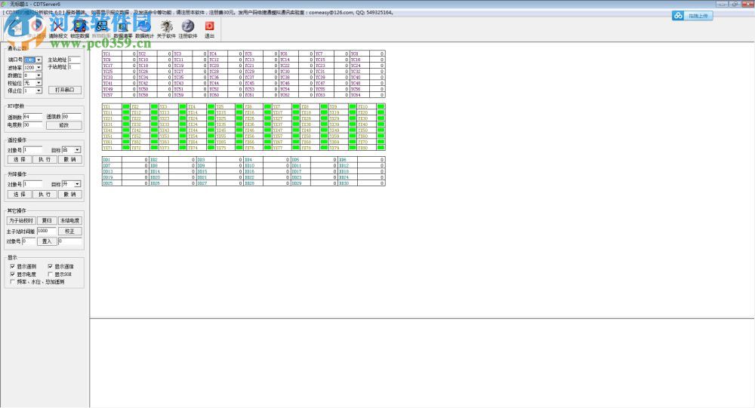The image size is (755, 408).
Task: Click the 打开串口 button
Action: (64, 90)
